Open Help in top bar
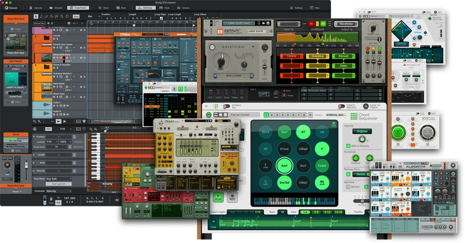The height and width of the screenshot is (243, 465). point(315,8)
